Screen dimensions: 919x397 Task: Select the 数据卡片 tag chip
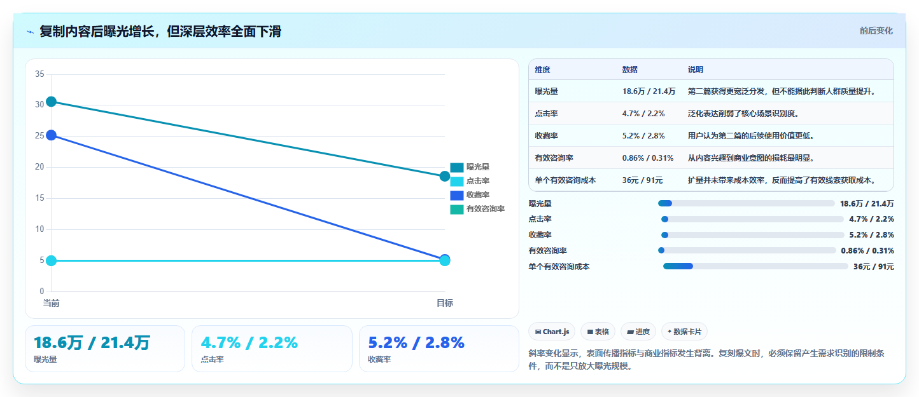684,332
